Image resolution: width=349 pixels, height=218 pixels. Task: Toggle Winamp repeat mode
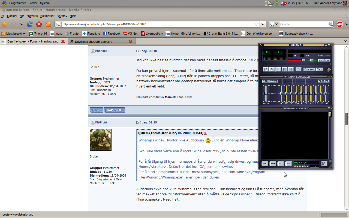(x=320, y=69)
